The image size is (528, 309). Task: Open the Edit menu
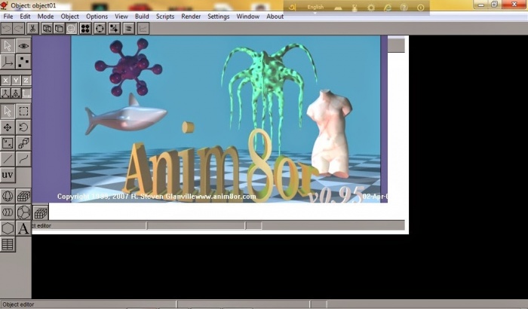pyautogui.click(x=25, y=16)
